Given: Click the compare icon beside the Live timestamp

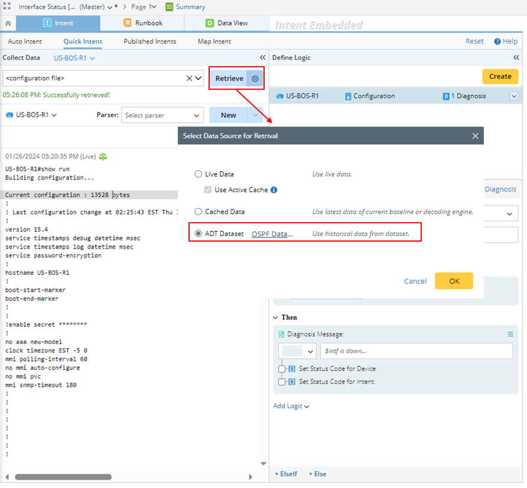Looking at the screenshot, I should [103, 157].
